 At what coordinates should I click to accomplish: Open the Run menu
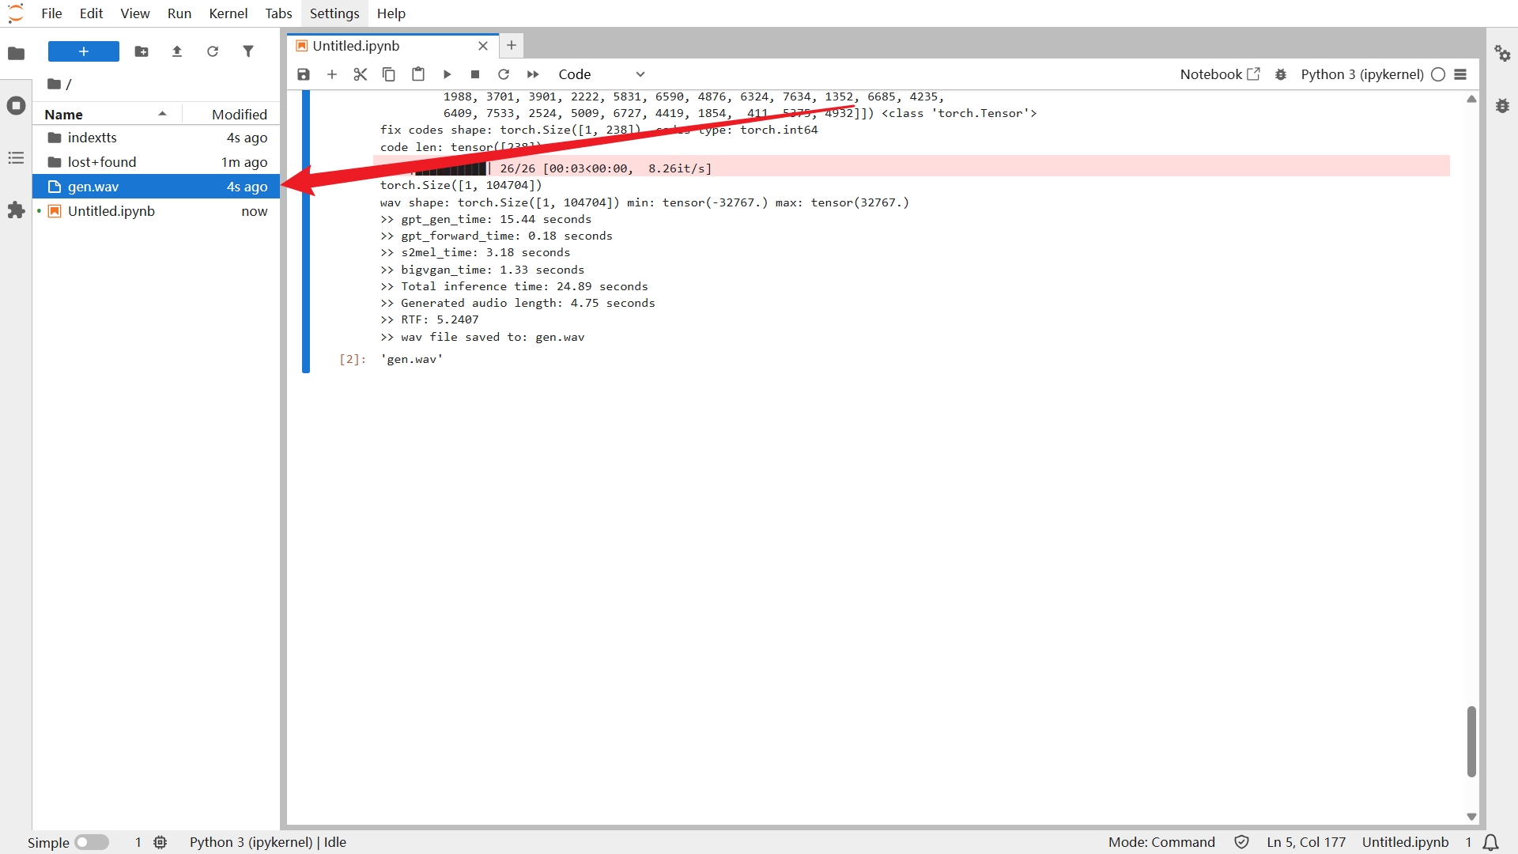coord(179,13)
